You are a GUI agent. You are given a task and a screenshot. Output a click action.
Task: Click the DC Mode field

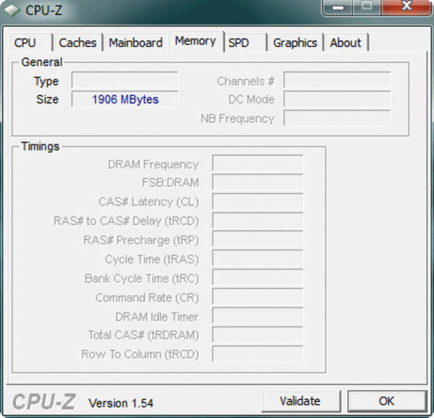[336, 100]
